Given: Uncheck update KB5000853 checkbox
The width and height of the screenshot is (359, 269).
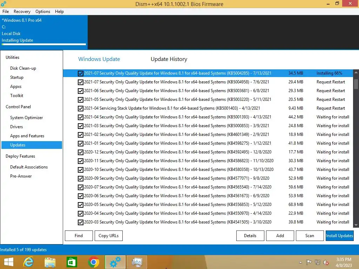Looking at the screenshot, I should [80, 126].
